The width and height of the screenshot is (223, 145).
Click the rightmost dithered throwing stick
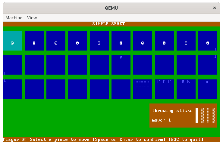point(213,116)
